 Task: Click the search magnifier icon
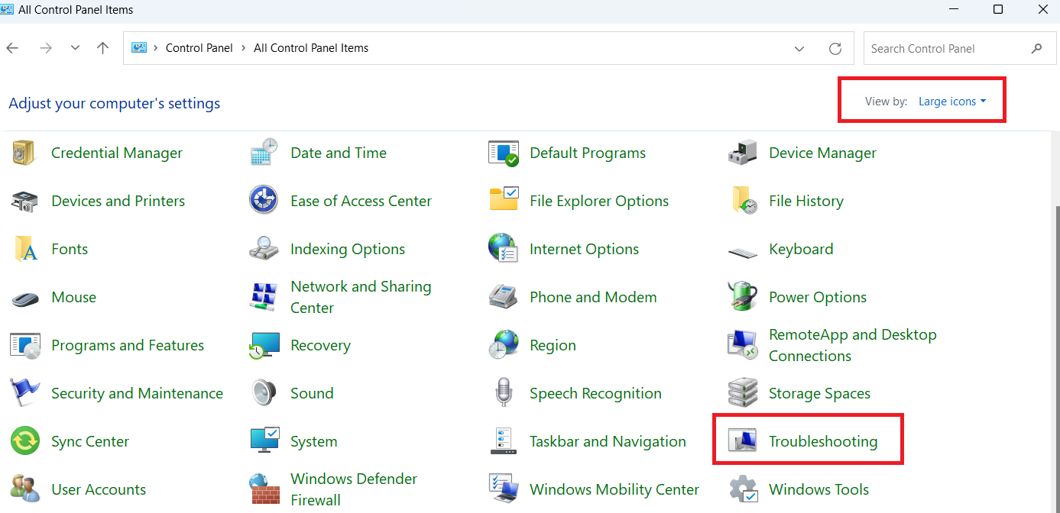pos(1037,48)
